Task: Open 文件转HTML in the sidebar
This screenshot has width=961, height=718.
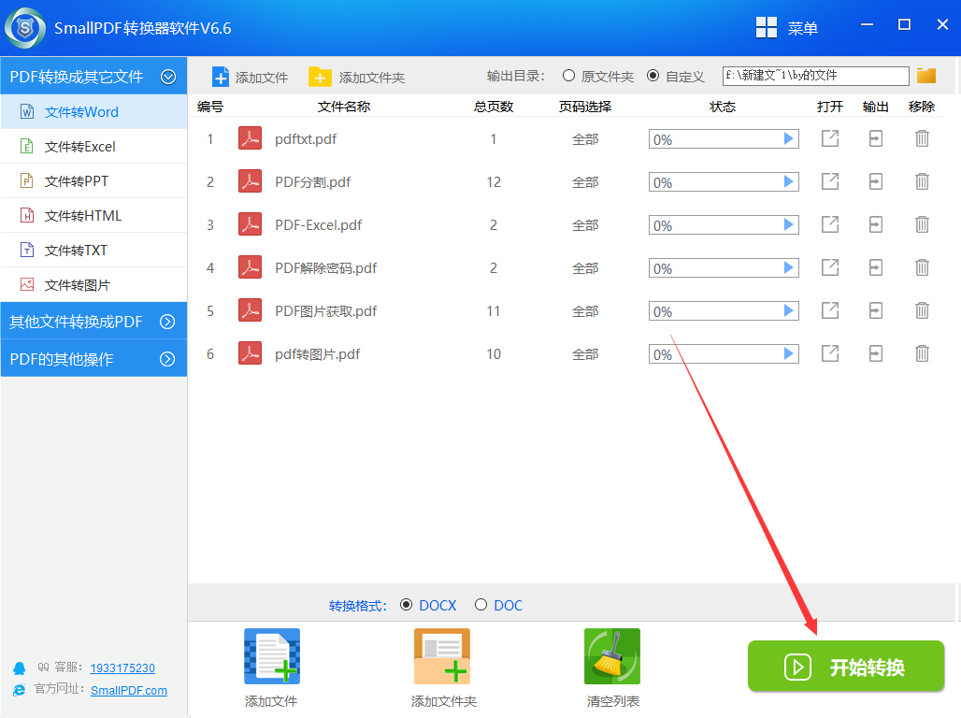Action: [93, 216]
